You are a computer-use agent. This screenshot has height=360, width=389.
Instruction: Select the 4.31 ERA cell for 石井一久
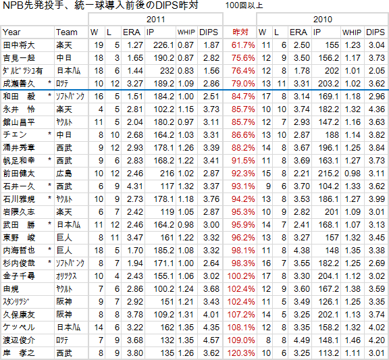pyautogui.click(x=133, y=186)
